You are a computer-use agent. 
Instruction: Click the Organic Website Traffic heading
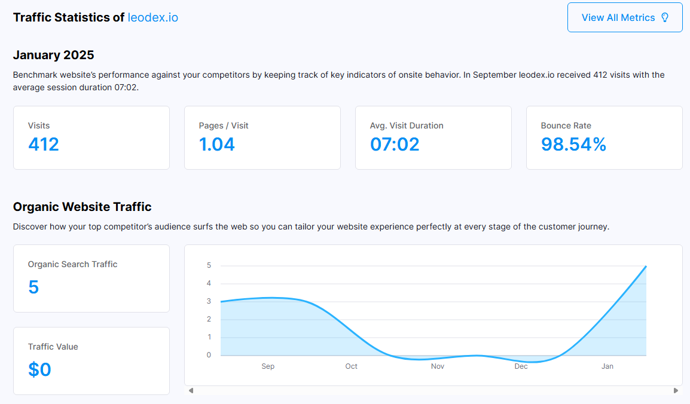tap(83, 207)
